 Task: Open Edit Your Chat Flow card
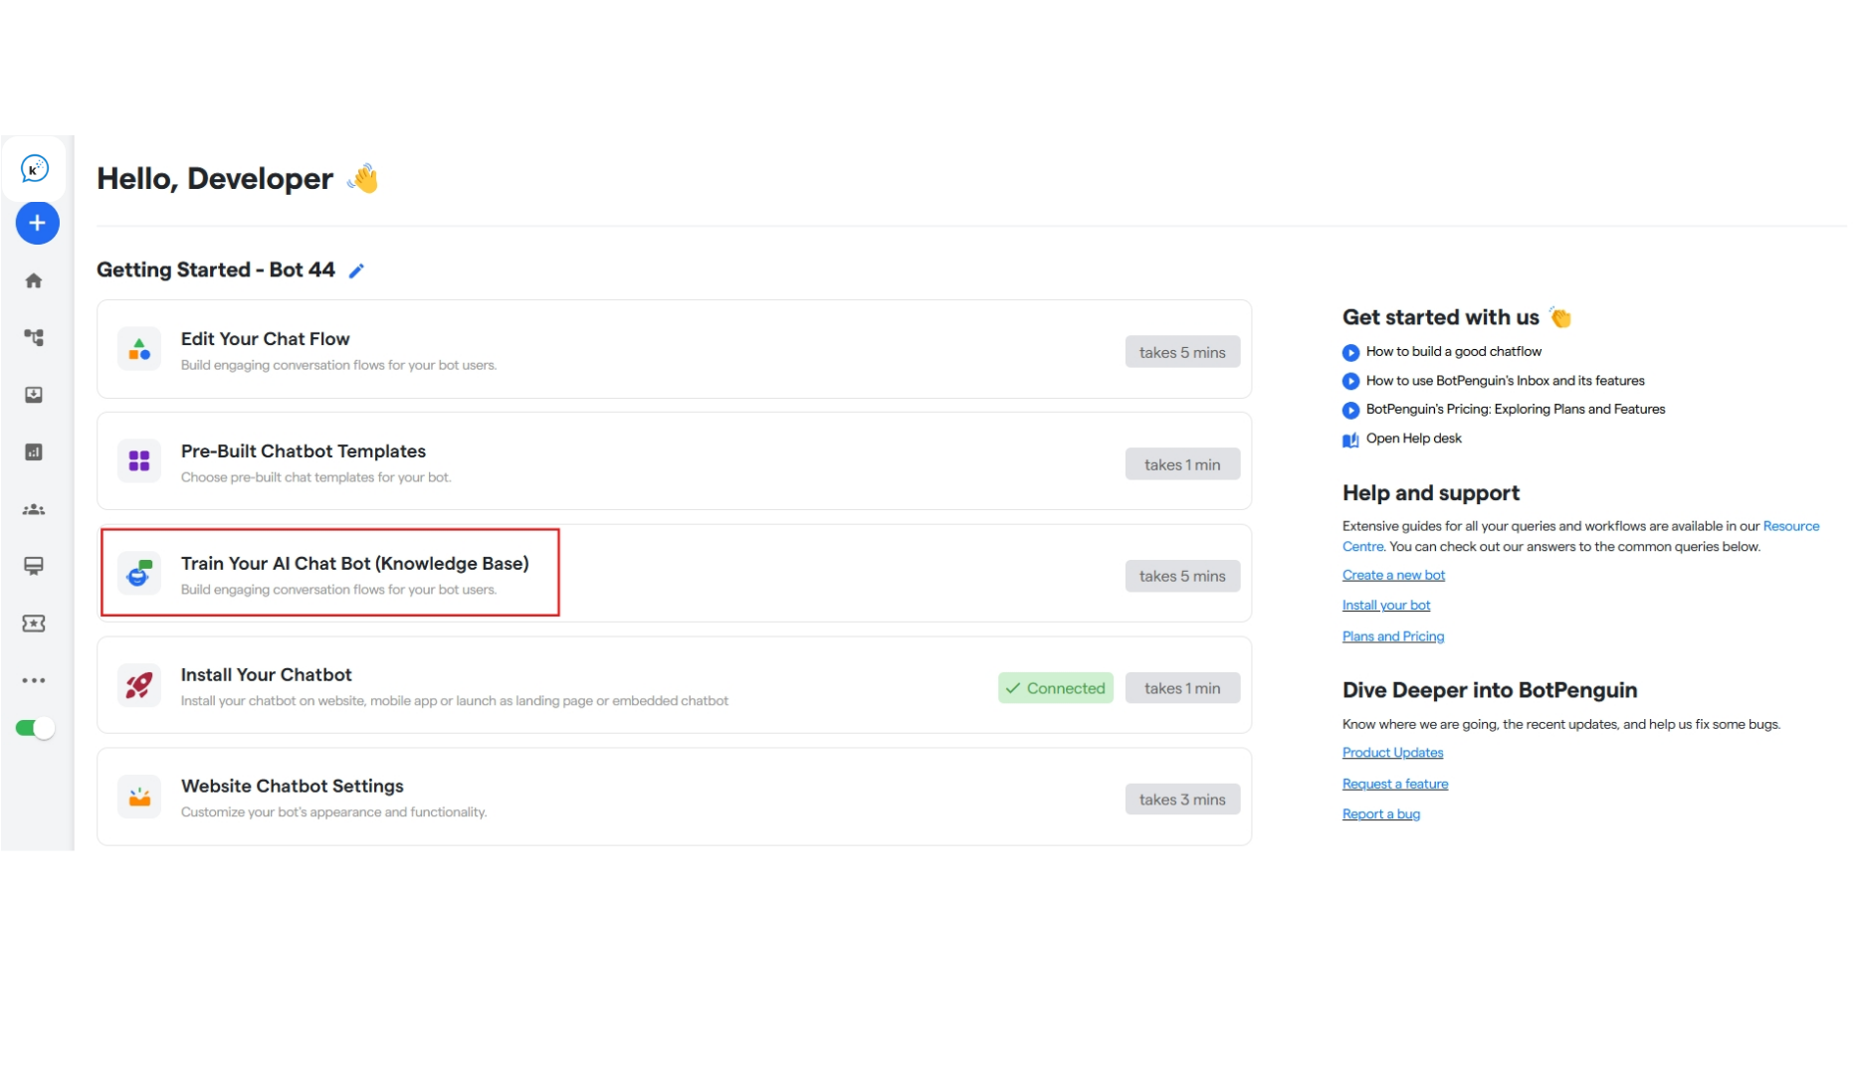(x=674, y=349)
